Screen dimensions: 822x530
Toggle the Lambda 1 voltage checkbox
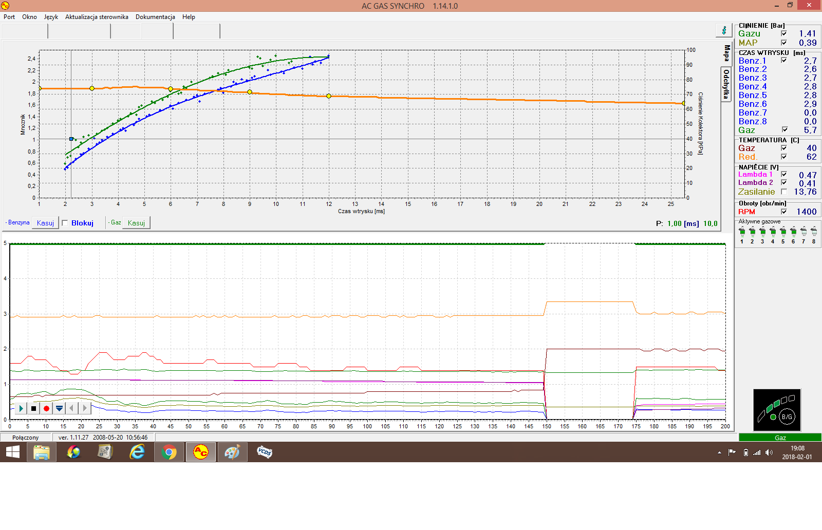[784, 175]
